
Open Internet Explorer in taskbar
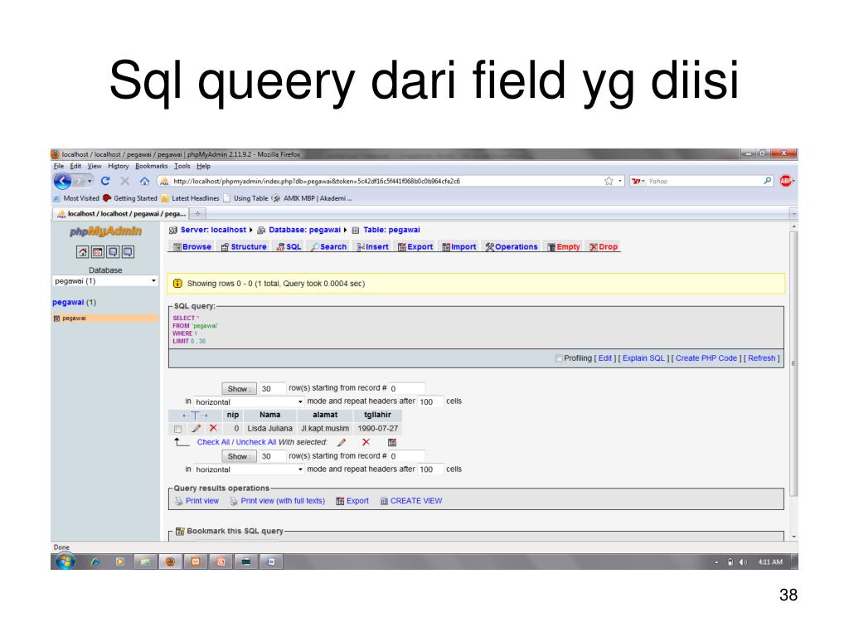[95, 562]
